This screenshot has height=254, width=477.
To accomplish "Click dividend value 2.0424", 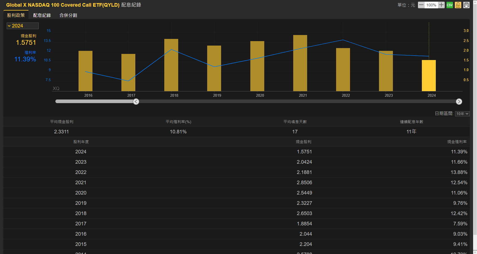I will pos(304,162).
